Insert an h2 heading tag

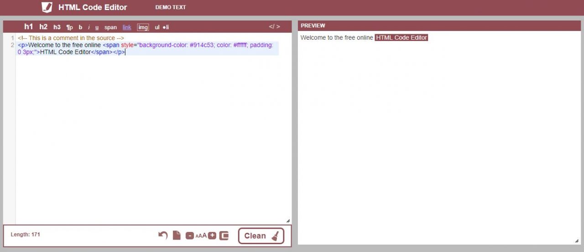pyautogui.click(x=43, y=27)
